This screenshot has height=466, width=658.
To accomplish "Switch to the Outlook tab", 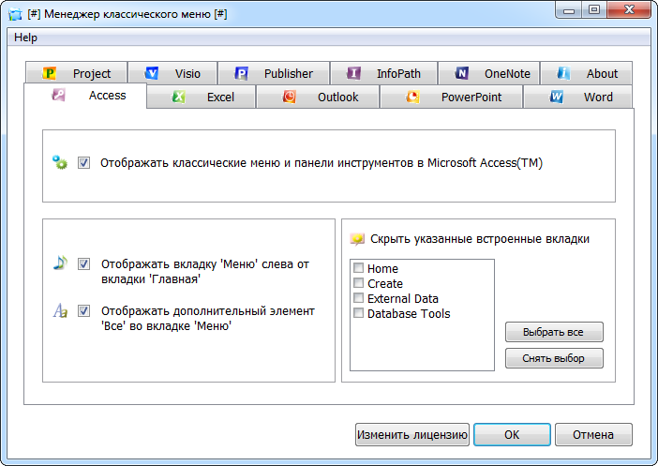I will point(318,97).
